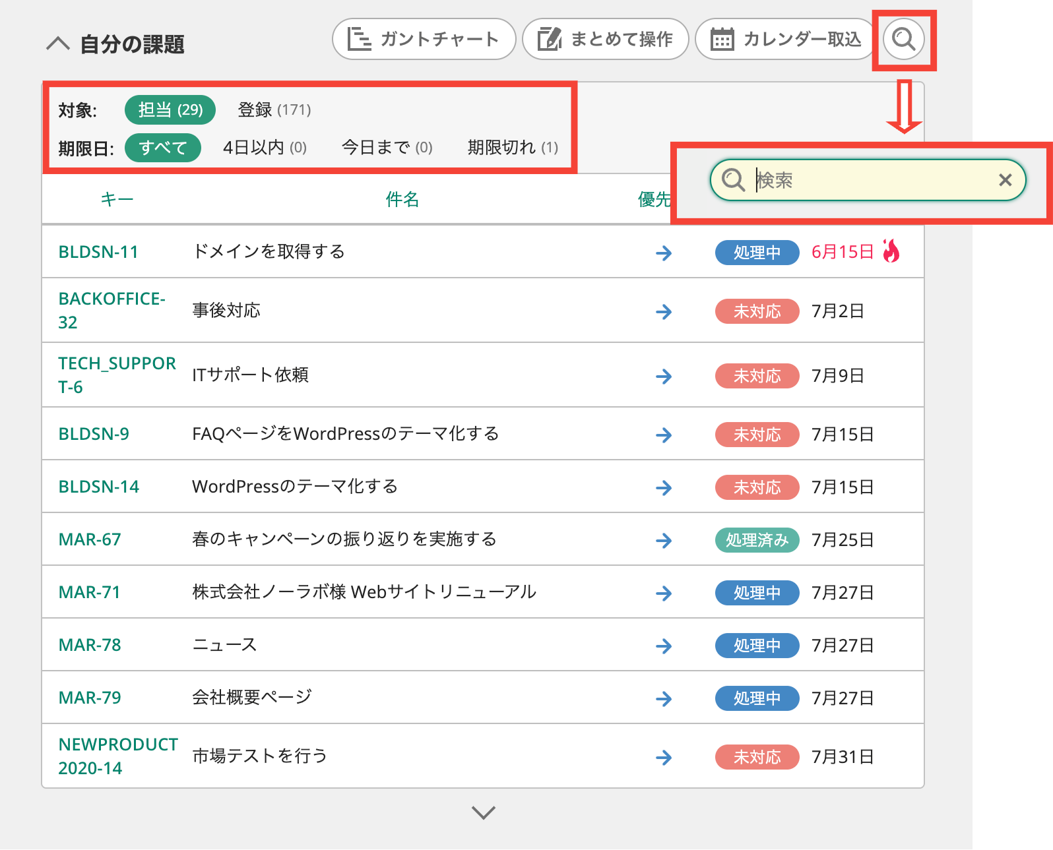Viewport: 1053px width, 850px height.
Task: Click the flame icon beside 6月15日
Action: click(891, 251)
